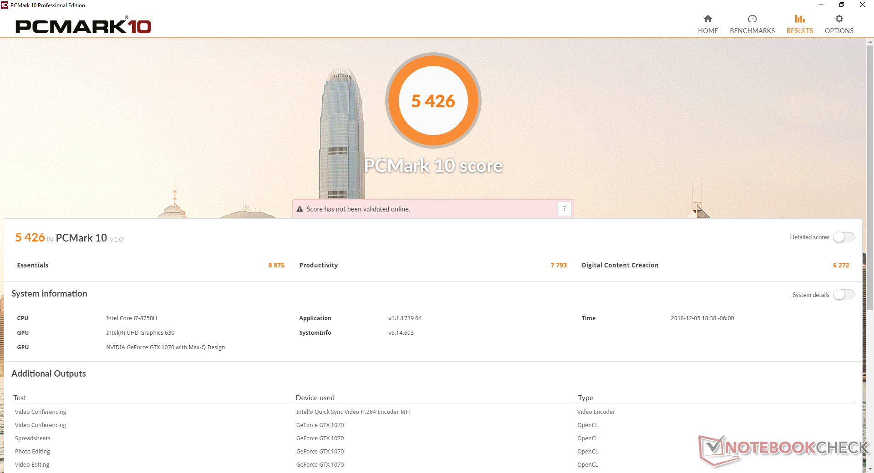Click the Time value 2018-12-05 18:38
874x473 pixels.
[702, 318]
